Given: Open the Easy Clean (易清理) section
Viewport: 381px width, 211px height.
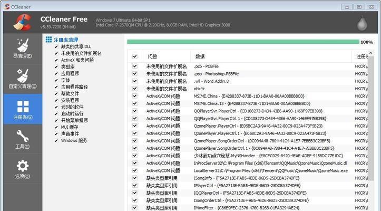Looking at the screenshot, I should point(23,49).
